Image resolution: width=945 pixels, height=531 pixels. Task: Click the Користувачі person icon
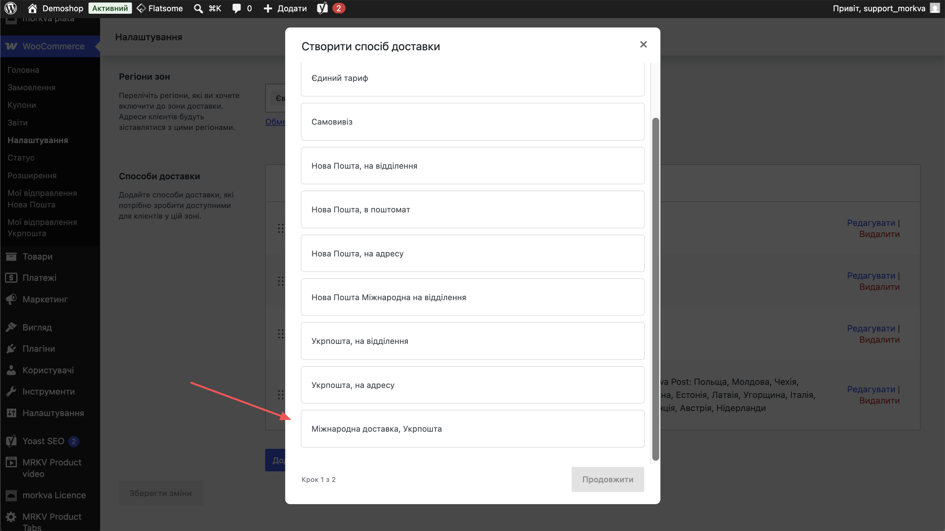pos(11,370)
